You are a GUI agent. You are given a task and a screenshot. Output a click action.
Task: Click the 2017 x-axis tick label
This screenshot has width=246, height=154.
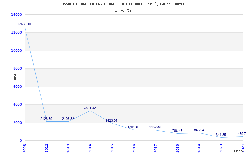[156, 147]
